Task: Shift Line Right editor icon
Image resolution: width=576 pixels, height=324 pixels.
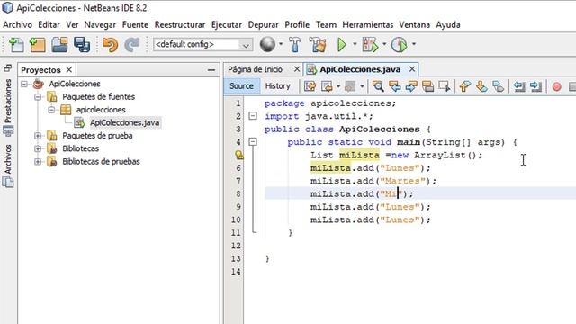Action: point(536,86)
